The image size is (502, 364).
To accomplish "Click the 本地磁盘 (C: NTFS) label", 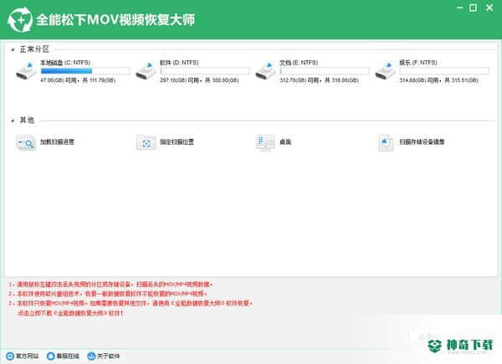I will coord(65,63).
